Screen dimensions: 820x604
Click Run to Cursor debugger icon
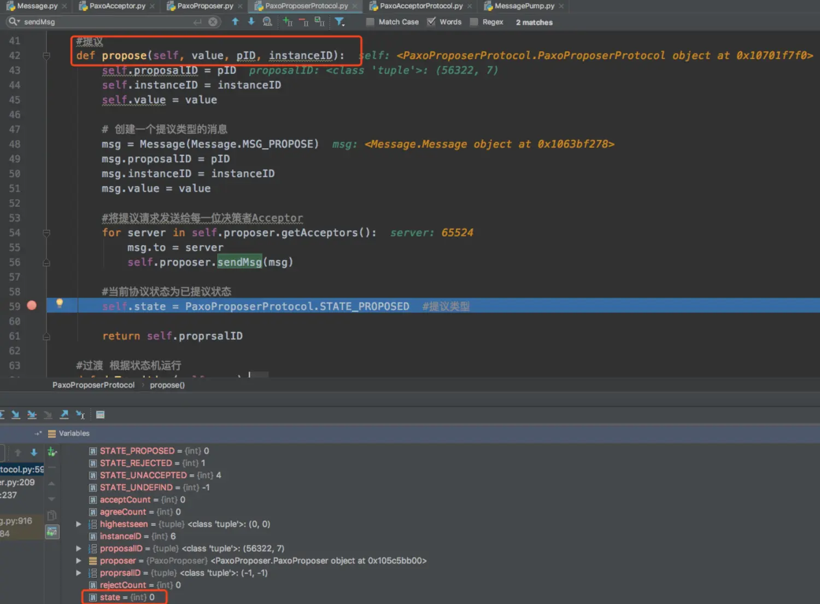(80, 415)
